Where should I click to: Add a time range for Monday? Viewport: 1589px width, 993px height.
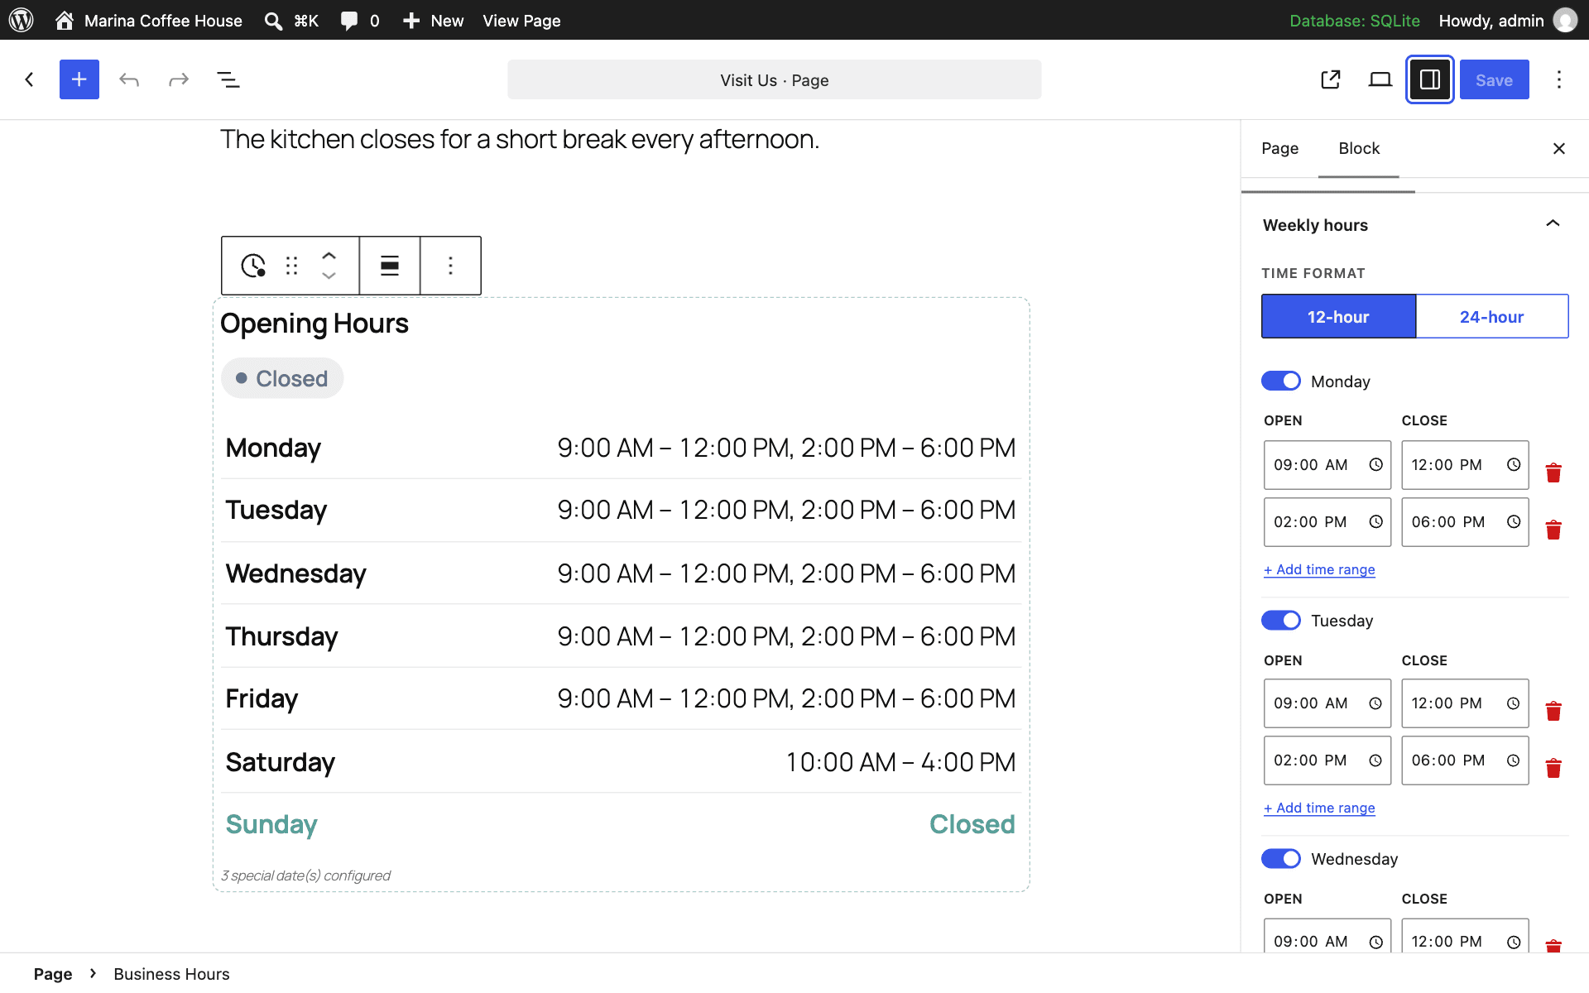pyautogui.click(x=1319, y=569)
